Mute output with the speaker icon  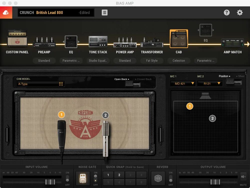point(243,176)
